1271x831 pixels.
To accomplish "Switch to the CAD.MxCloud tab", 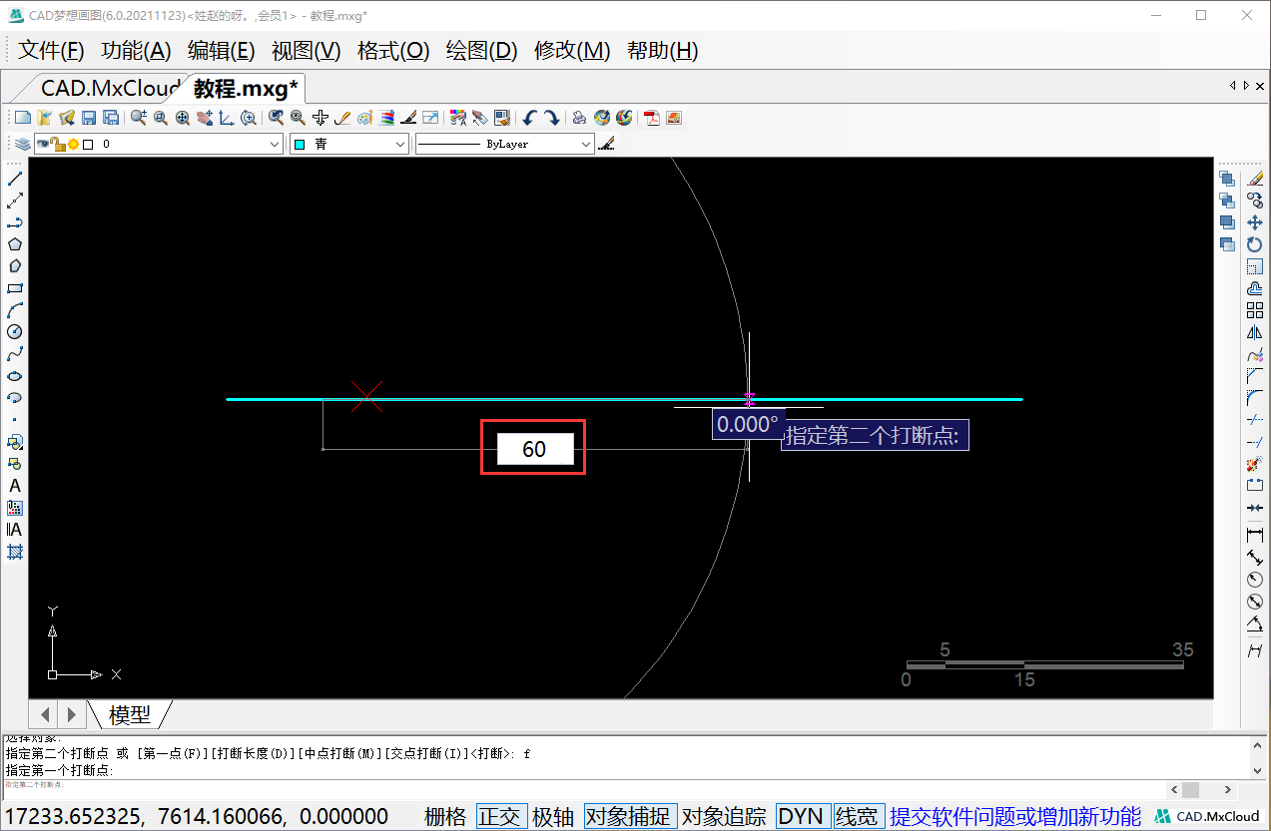I will [x=110, y=88].
